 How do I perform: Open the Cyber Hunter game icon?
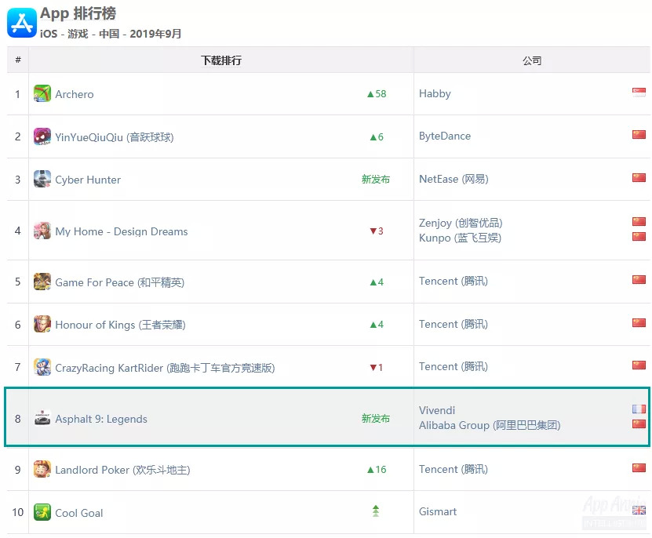point(42,179)
